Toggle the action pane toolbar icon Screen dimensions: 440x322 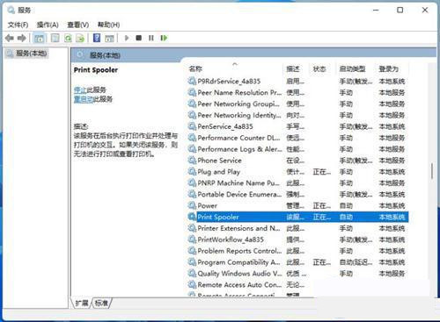click(x=109, y=38)
